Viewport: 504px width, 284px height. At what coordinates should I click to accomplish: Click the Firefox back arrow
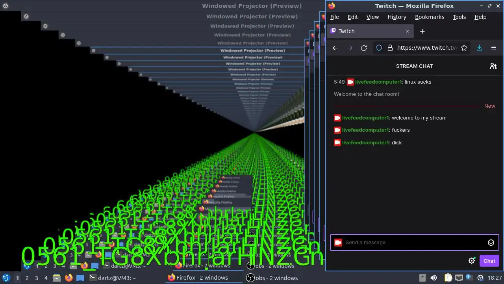(x=335, y=48)
